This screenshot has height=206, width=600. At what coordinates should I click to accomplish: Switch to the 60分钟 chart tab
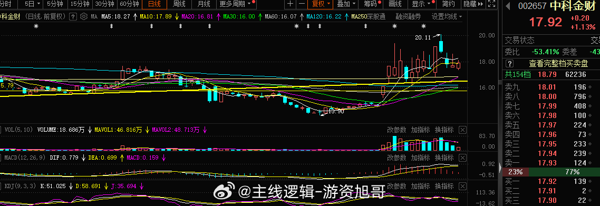129,4
